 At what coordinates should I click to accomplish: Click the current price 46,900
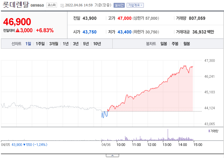click(17, 22)
